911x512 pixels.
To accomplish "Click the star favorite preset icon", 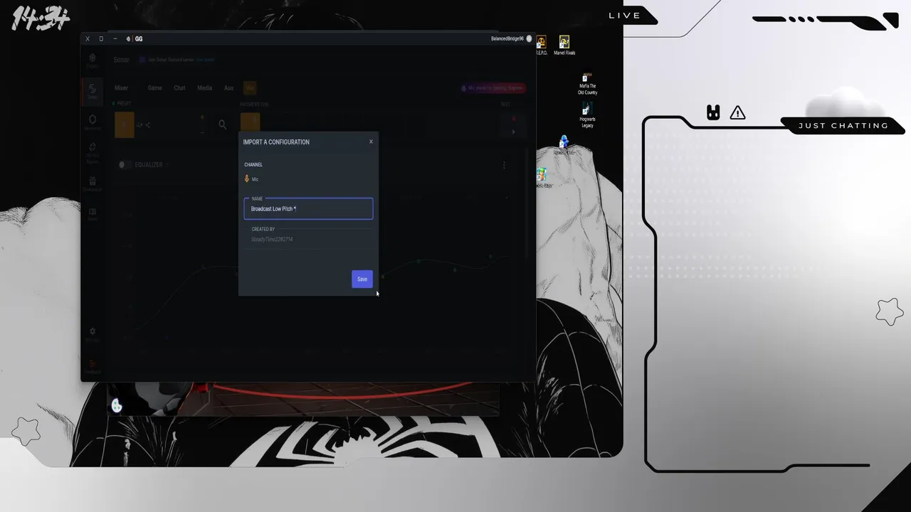I will click(202, 117).
